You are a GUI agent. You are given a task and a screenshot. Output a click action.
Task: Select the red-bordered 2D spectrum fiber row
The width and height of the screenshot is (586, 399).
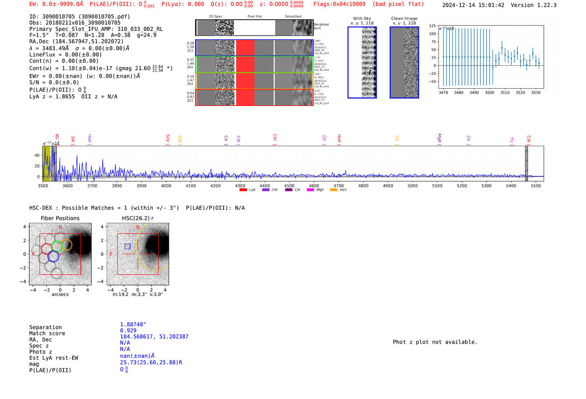(254, 98)
